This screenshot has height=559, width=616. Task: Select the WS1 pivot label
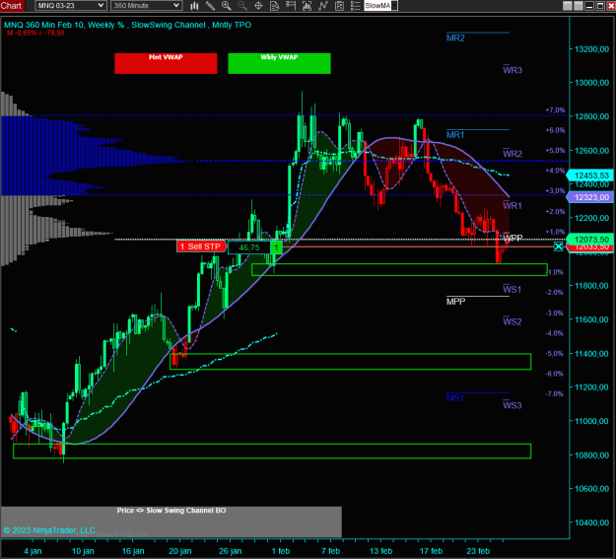tap(512, 289)
